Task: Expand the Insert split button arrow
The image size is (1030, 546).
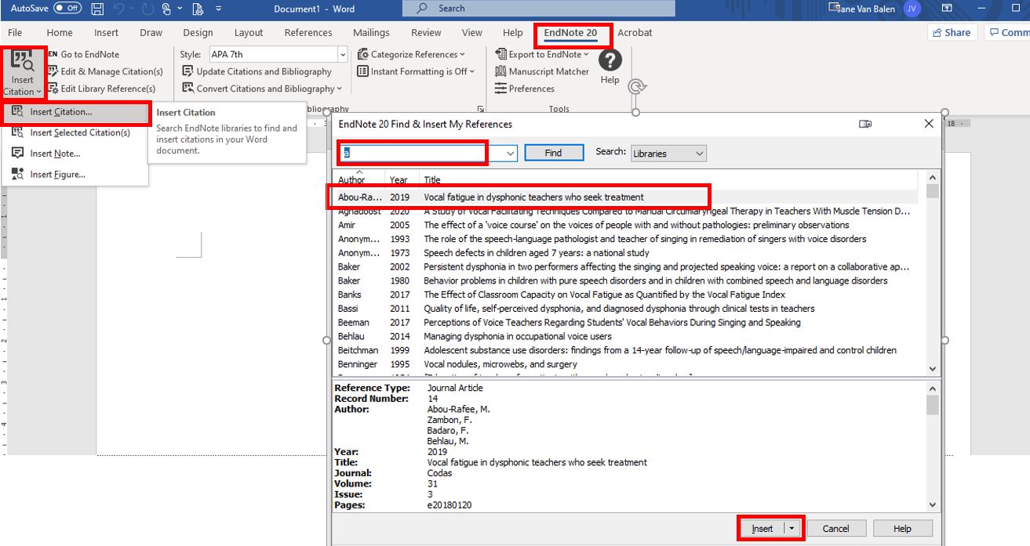Action: [x=792, y=528]
